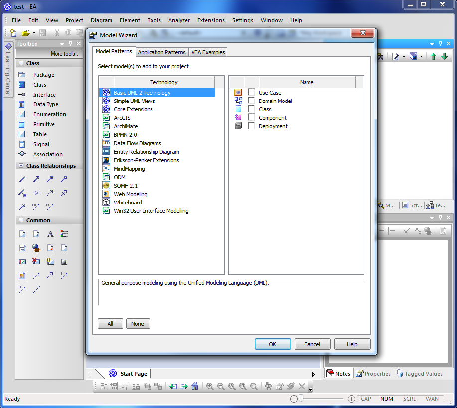Clear selection with None button
The width and height of the screenshot is (457, 408).
pos(138,324)
